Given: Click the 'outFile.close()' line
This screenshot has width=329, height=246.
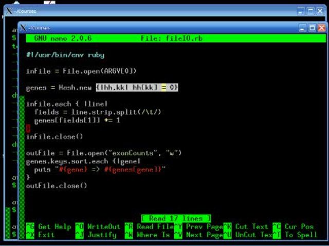Looking at the screenshot, I should pos(57,186).
